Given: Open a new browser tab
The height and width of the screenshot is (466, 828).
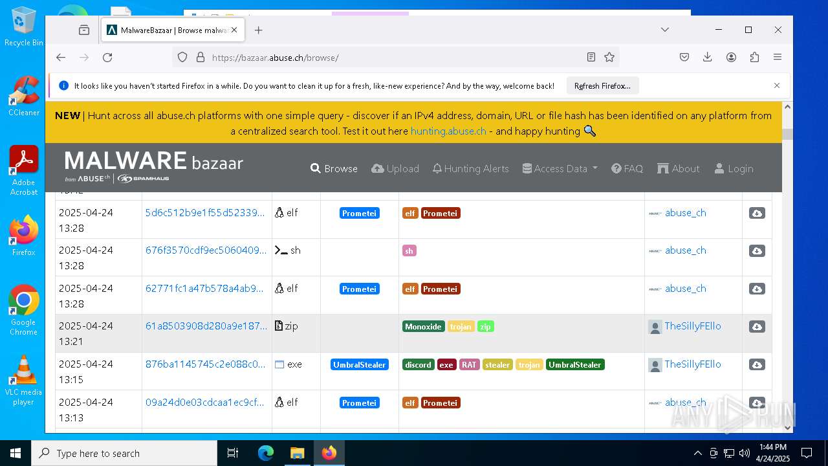Looking at the screenshot, I should click(259, 30).
